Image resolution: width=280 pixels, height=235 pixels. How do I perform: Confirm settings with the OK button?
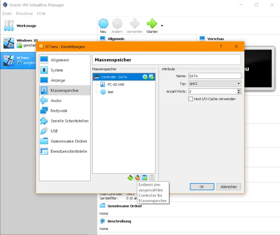(x=202, y=186)
